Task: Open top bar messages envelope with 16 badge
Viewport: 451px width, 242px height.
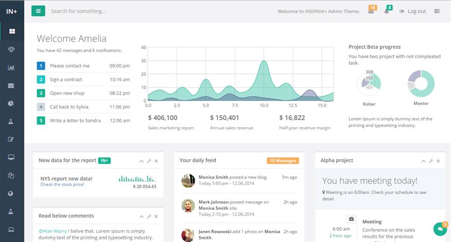Action: (371, 11)
